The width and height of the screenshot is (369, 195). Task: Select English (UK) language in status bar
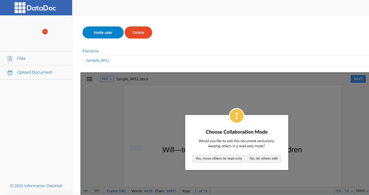click(116, 191)
